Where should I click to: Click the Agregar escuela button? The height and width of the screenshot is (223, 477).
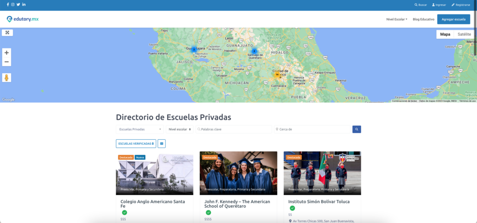(453, 19)
